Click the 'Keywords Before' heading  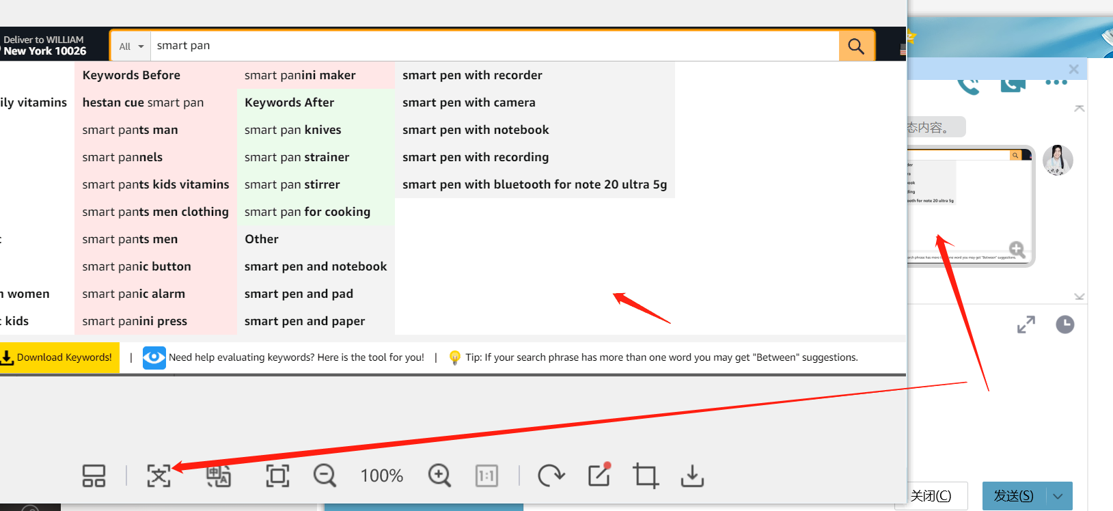point(131,75)
